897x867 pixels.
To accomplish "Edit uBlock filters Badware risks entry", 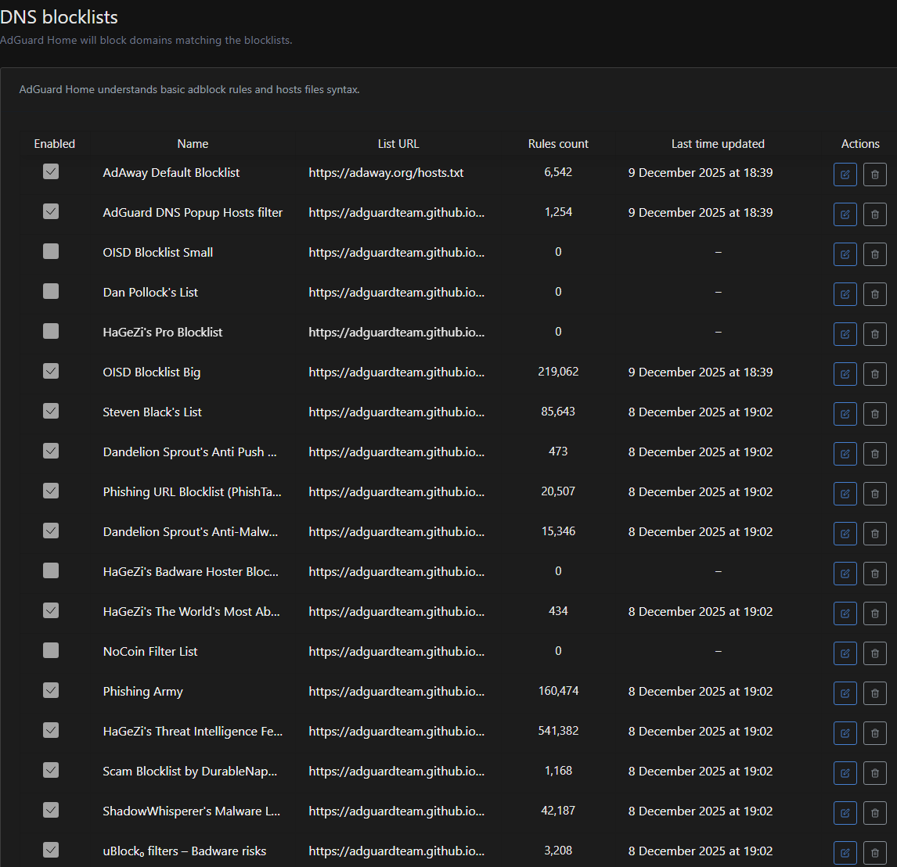I will [x=845, y=853].
